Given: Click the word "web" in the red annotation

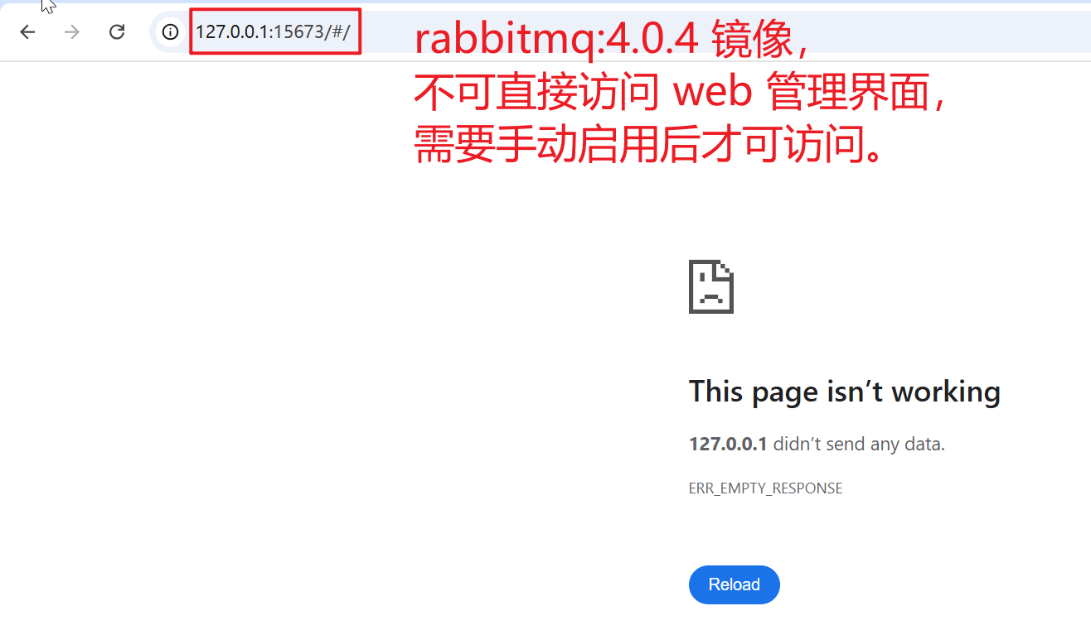Looking at the screenshot, I should [x=712, y=94].
